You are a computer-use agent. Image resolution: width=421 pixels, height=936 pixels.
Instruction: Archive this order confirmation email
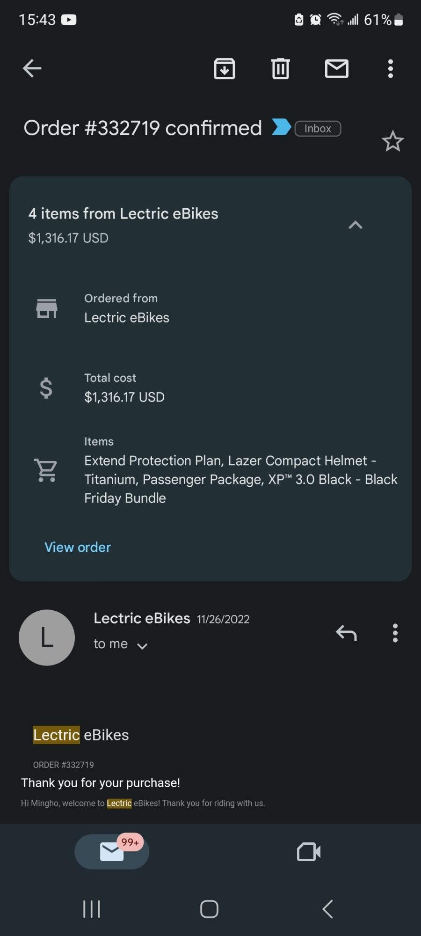(225, 69)
